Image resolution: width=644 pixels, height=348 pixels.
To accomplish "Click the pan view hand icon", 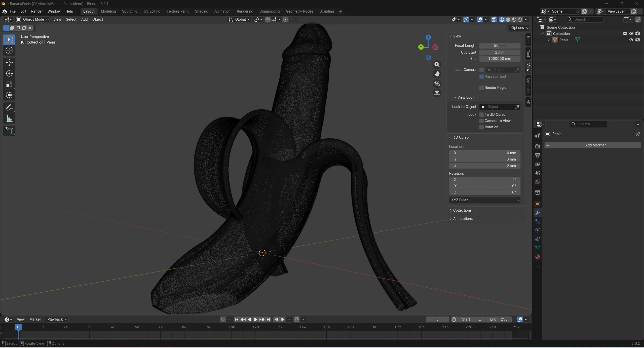I will tap(437, 74).
